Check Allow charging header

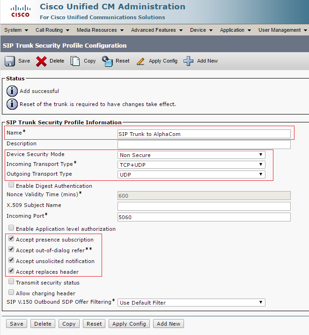[x=11, y=292]
